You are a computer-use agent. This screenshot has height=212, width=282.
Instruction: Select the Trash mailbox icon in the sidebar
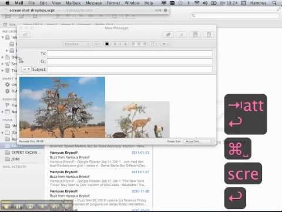[x=8, y=70]
